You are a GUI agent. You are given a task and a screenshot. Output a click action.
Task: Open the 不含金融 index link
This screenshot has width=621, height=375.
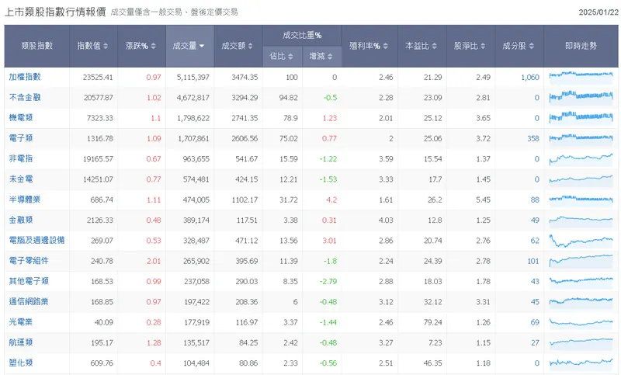point(25,97)
